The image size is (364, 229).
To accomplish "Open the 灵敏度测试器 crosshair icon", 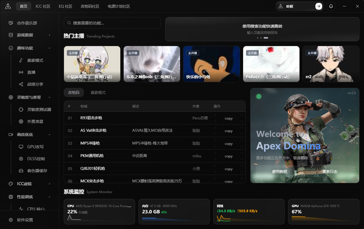I will (21, 110).
